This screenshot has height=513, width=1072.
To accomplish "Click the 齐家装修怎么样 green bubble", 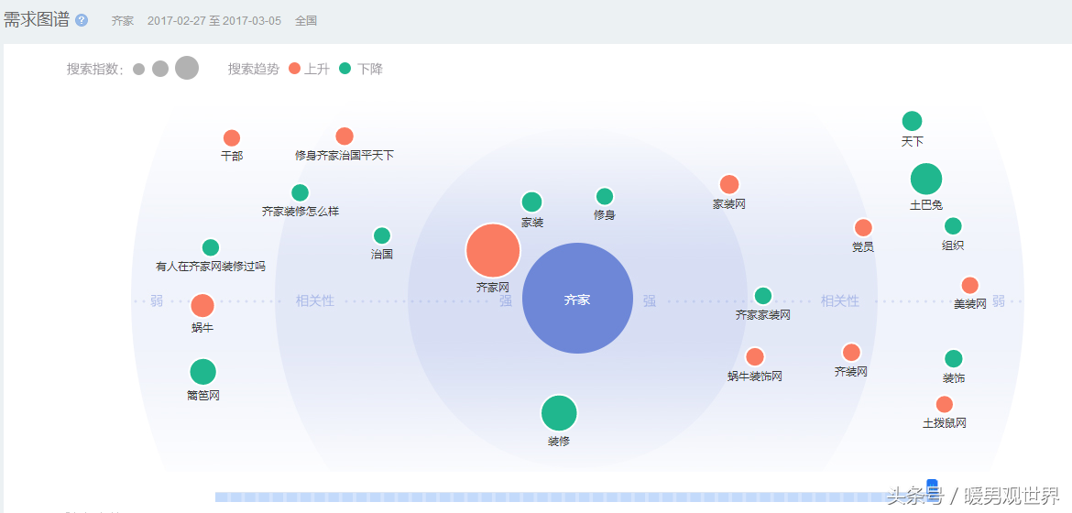I will coord(301,193).
